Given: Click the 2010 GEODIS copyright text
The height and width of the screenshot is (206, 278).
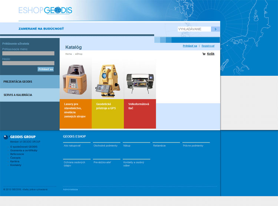Looking at the screenshot, I should [x=25, y=190].
